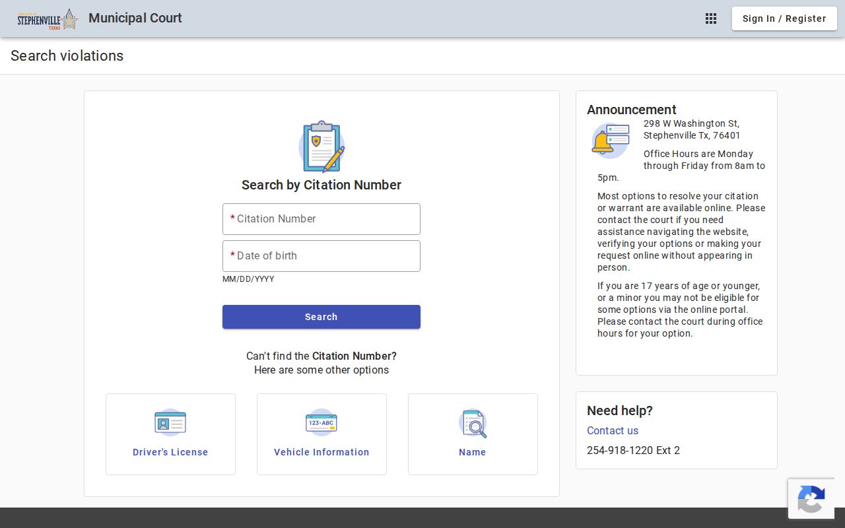Choose the Name search option

473,434
